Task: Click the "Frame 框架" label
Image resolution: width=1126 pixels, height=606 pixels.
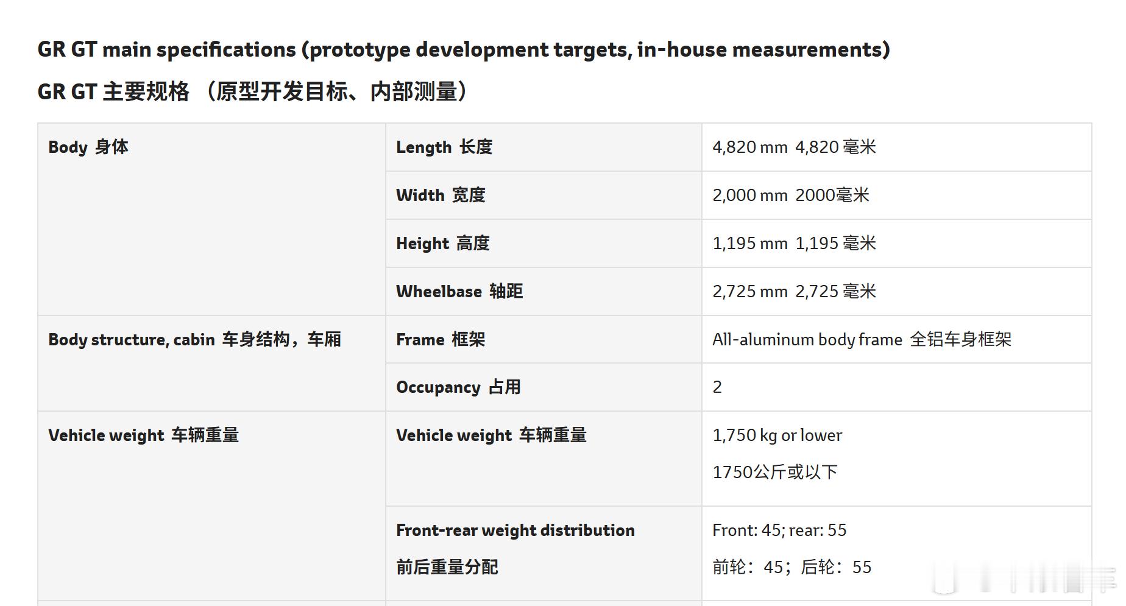Action: tap(441, 339)
